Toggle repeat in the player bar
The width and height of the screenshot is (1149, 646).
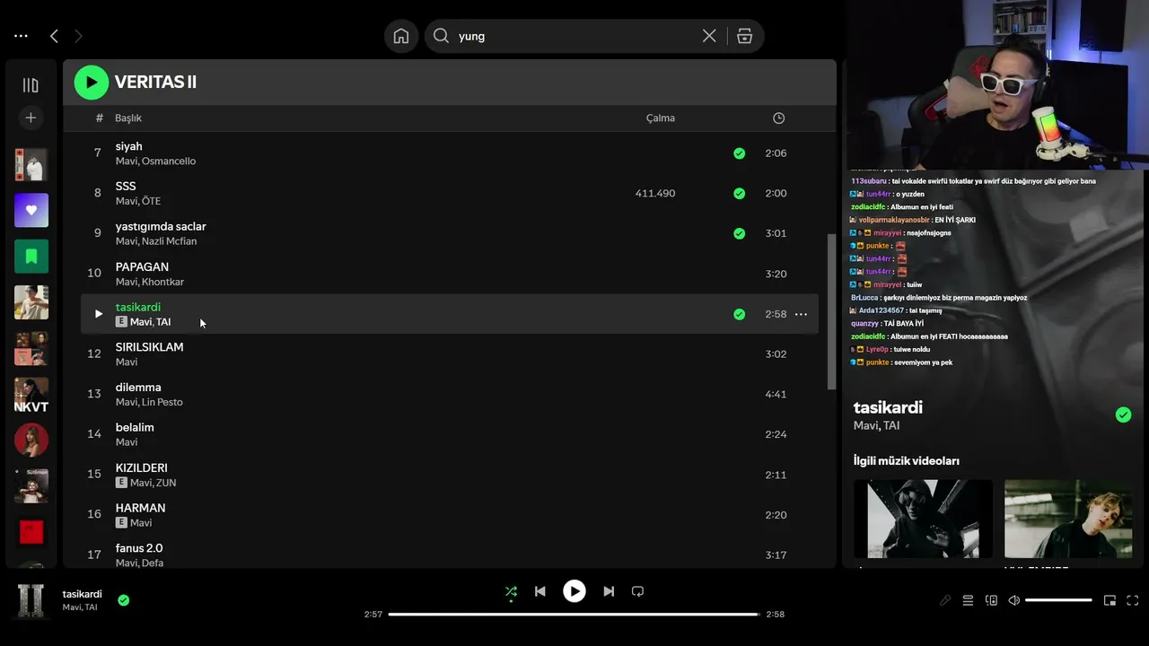point(637,591)
